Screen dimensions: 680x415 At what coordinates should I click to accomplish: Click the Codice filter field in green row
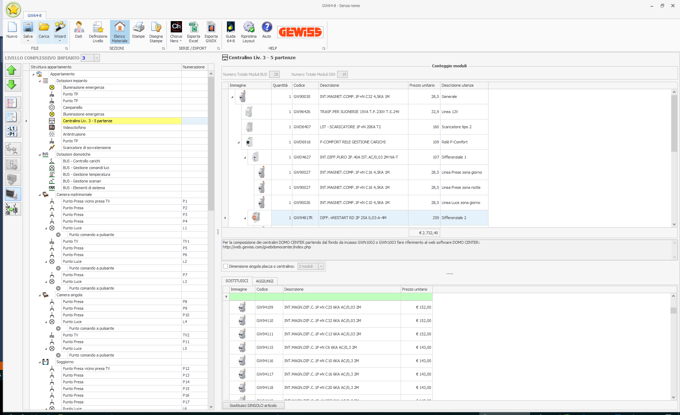(269, 297)
